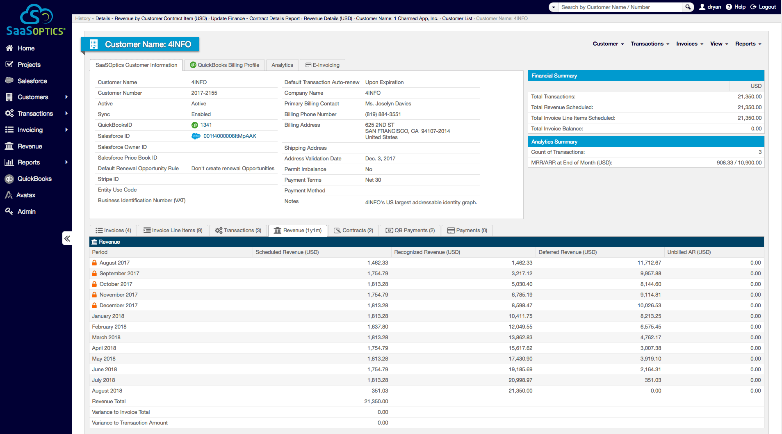Open Salesforce in the sidebar

coord(32,81)
